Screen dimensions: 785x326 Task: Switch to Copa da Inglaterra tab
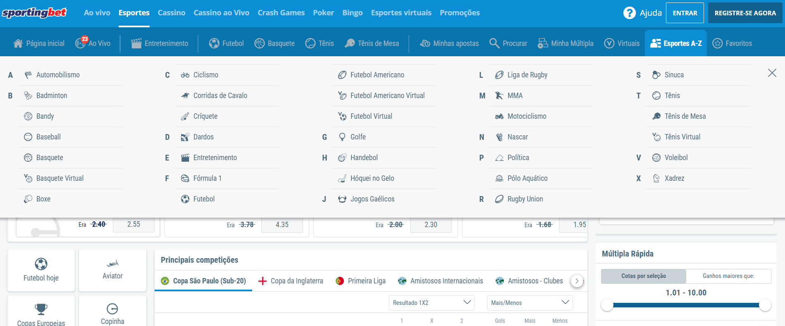click(x=291, y=281)
